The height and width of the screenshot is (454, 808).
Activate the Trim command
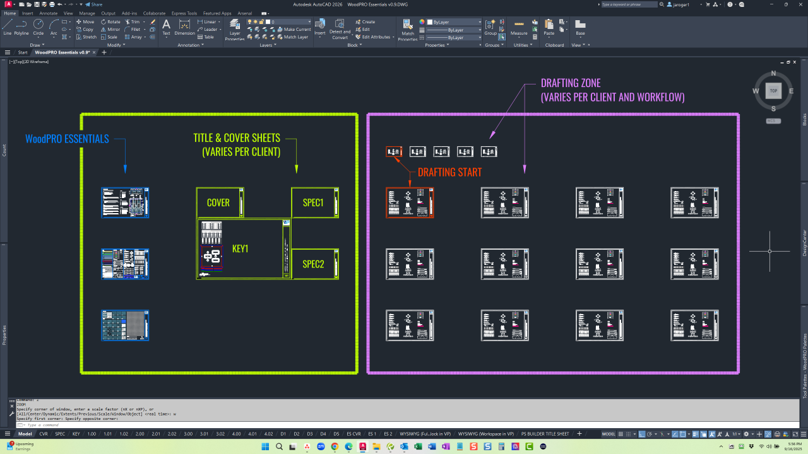(x=132, y=22)
